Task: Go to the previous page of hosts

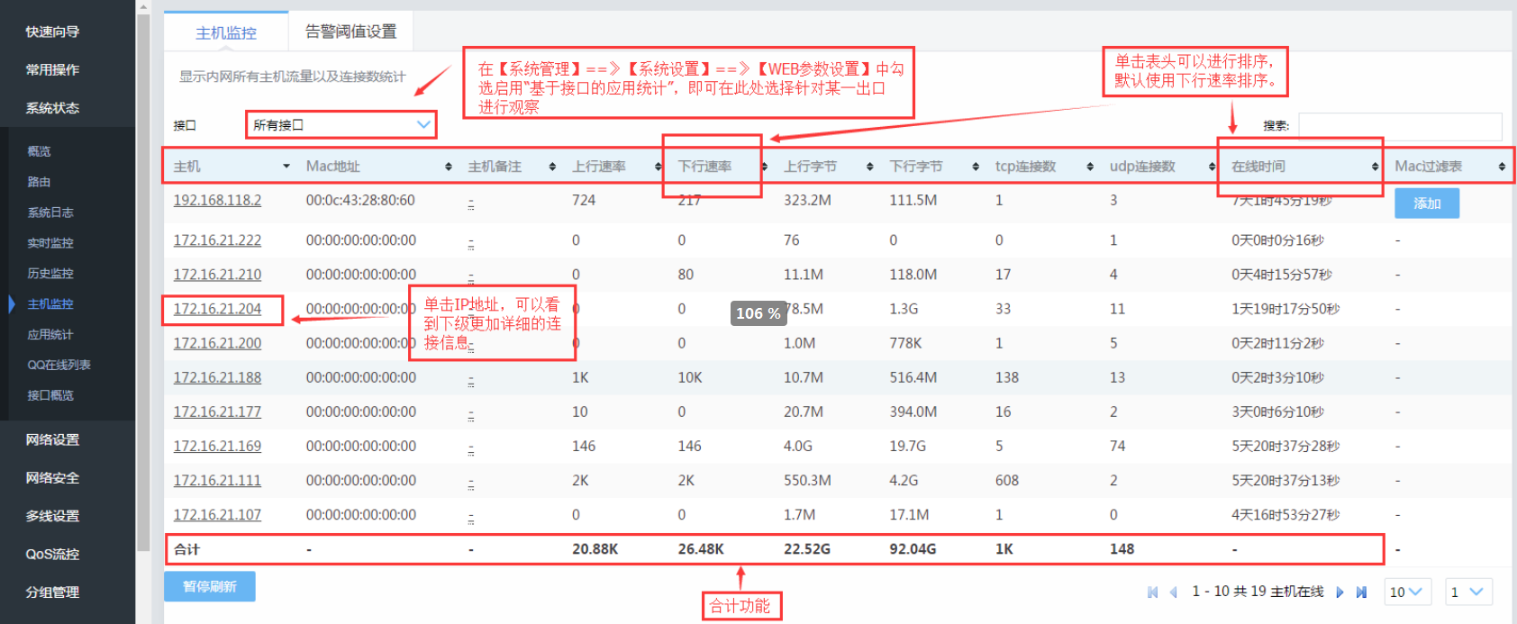Action: tap(1173, 592)
